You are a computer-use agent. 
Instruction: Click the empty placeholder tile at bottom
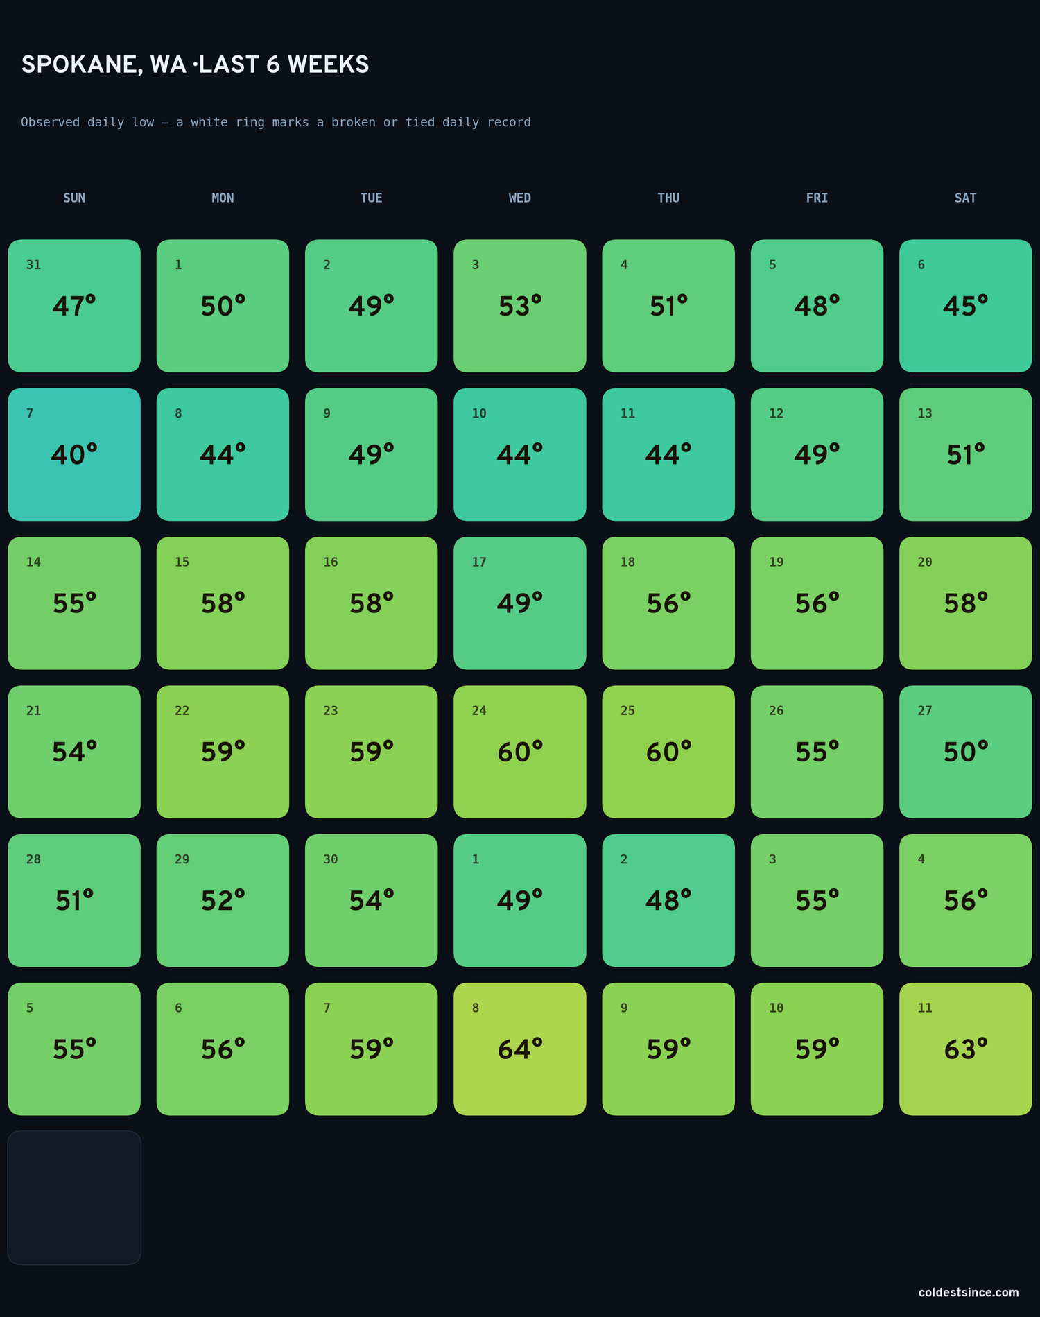point(74,1198)
